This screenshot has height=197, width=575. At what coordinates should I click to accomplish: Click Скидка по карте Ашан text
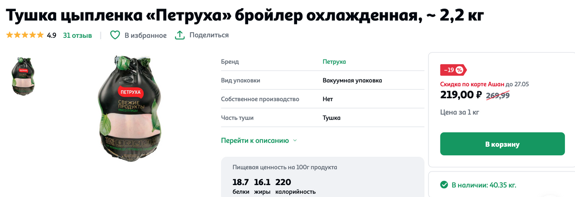point(472,84)
